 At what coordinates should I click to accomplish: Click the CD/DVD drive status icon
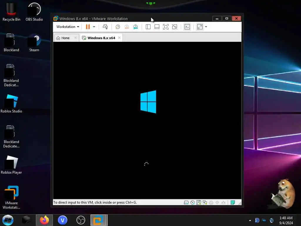[x=193, y=202]
